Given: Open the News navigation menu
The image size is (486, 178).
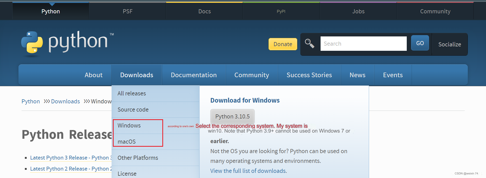Looking at the screenshot, I should coord(357,75).
